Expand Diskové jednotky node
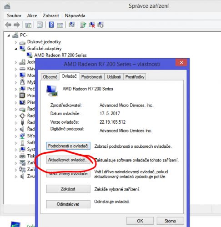 tap(16, 42)
